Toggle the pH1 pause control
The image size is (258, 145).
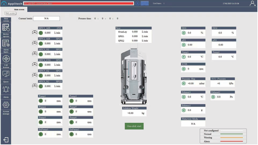click(x=184, y=45)
